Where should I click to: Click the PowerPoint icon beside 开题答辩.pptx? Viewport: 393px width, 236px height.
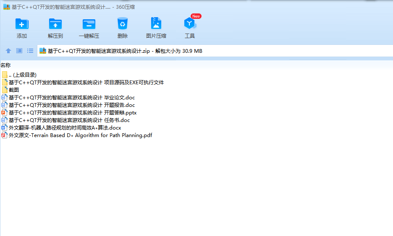[x=4, y=113]
